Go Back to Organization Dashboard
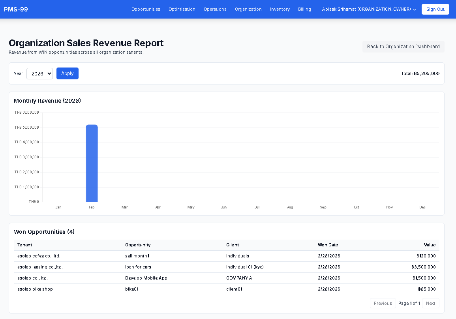456x319 pixels. tap(403, 47)
